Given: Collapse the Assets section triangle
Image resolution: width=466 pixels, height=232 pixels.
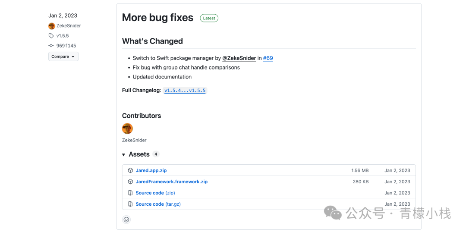Looking at the screenshot, I should click(x=124, y=154).
